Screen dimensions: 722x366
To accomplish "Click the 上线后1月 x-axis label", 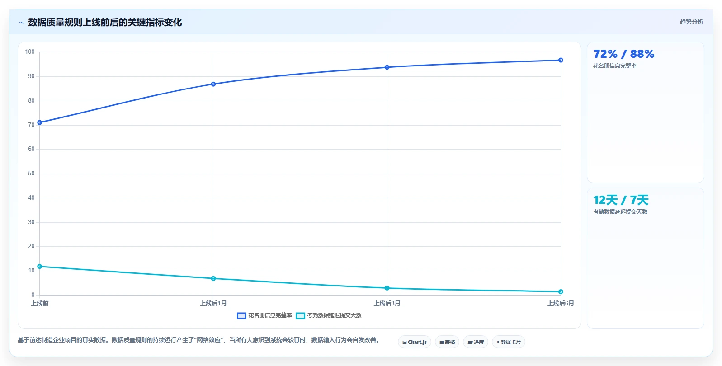I will [x=213, y=303].
